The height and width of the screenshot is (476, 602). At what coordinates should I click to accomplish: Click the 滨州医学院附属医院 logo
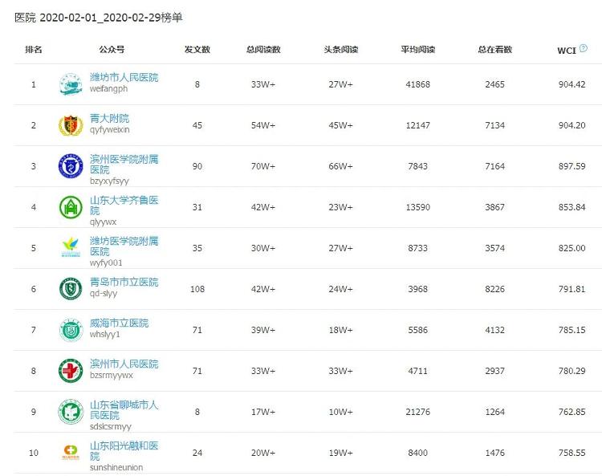coord(71,166)
